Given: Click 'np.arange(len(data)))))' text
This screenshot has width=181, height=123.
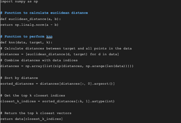Looking at the screenshot, I should [x=110, y=66].
